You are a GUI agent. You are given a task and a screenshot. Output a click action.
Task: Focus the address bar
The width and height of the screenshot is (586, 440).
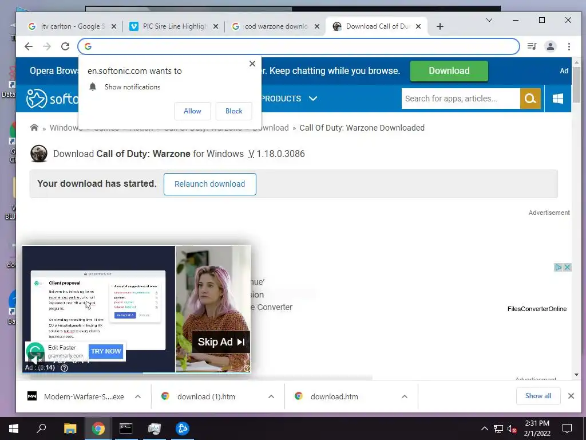(x=299, y=46)
